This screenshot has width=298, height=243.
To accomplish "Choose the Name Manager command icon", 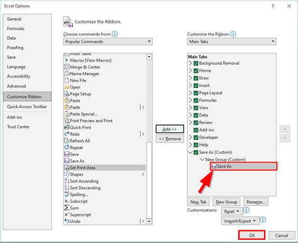I will [67, 73].
